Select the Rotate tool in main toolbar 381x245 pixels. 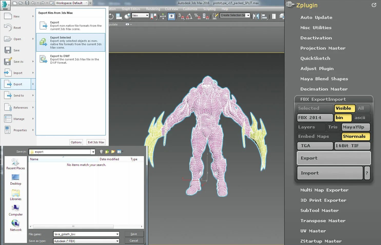click(111, 16)
